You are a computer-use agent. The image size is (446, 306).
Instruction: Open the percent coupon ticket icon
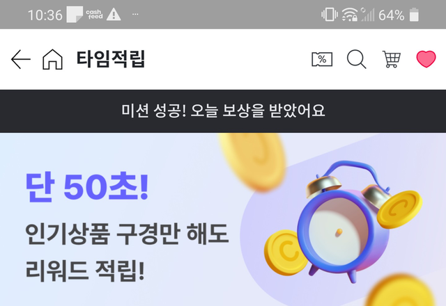point(322,59)
